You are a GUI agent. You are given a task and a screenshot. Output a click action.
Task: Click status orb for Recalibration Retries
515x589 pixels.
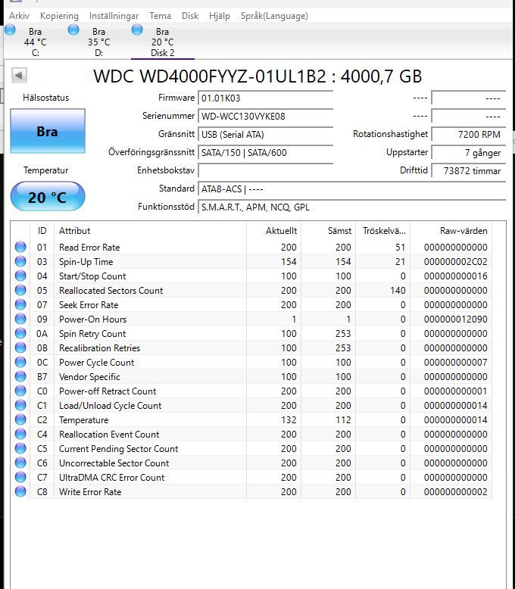20,347
